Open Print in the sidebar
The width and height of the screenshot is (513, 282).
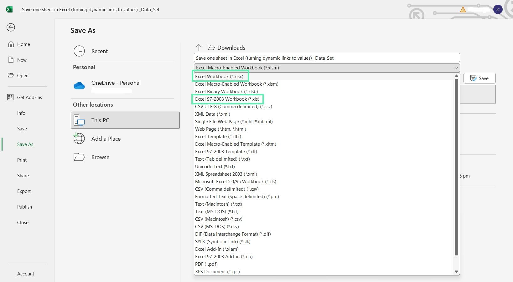[22, 160]
